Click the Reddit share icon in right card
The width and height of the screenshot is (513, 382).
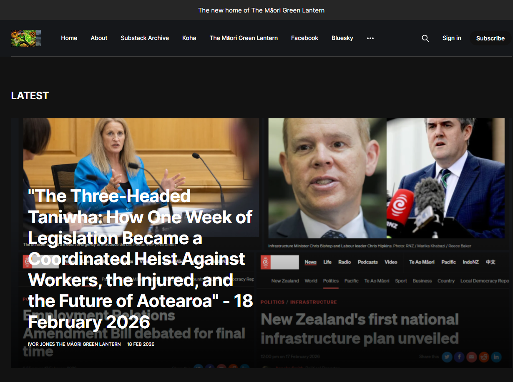[484, 357]
